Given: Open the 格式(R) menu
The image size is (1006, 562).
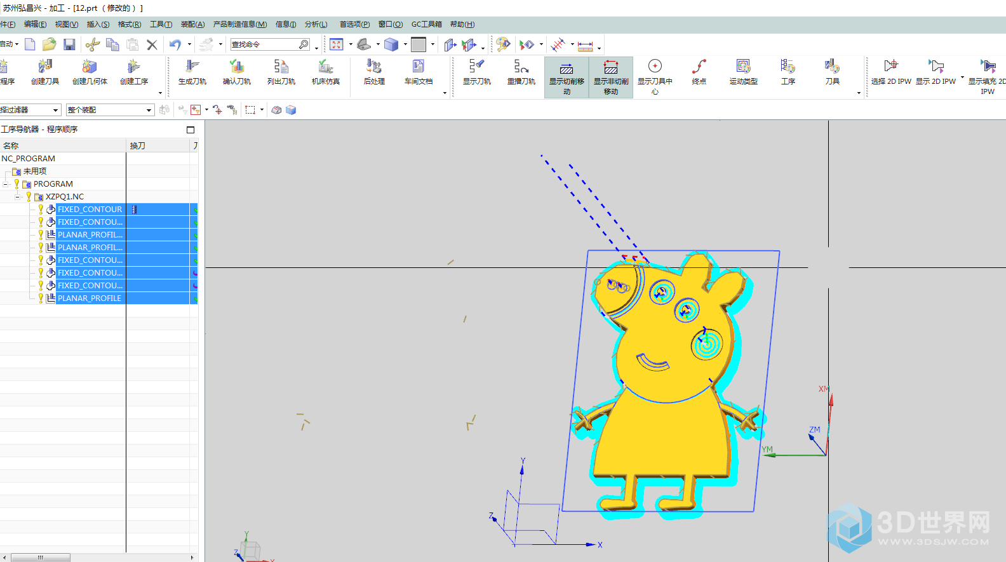Looking at the screenshot, I should [130, 24].
